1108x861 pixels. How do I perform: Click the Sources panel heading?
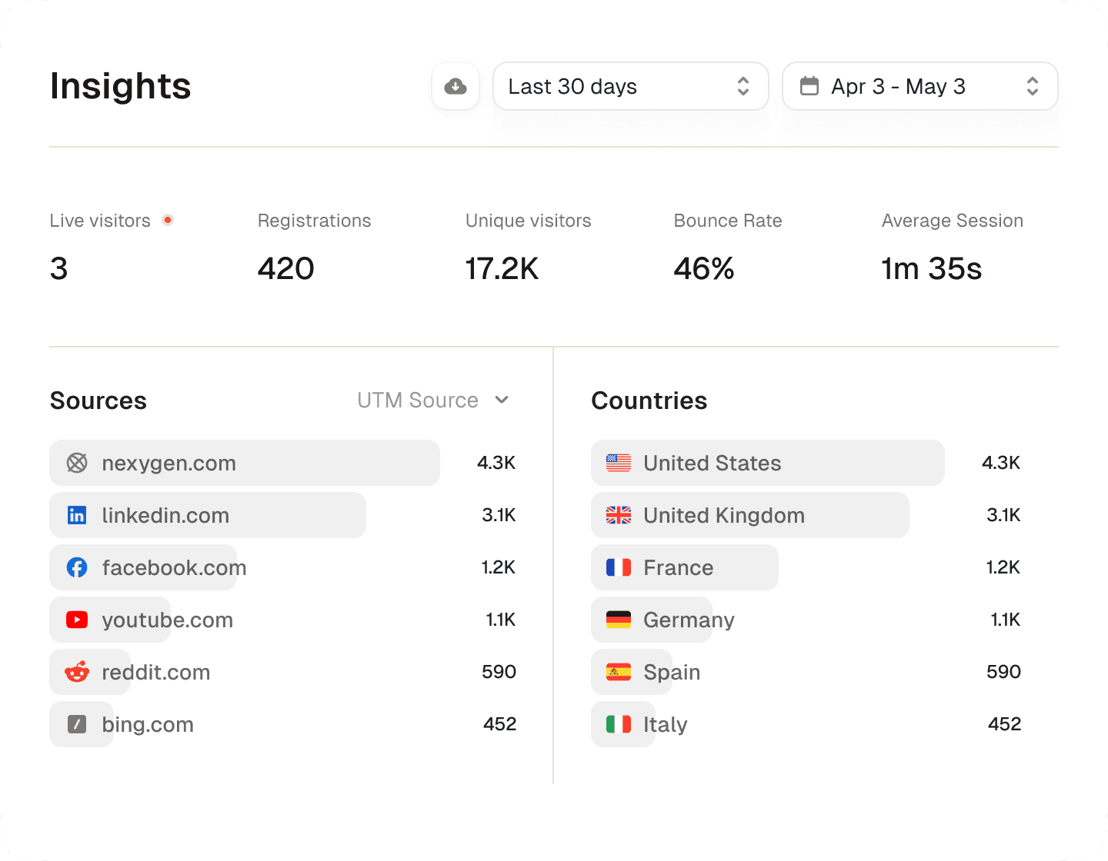tap(98, 401)
